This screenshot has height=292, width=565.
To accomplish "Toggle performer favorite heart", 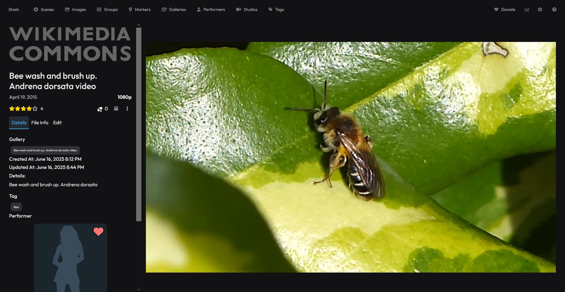I will (x=98, y=232).
